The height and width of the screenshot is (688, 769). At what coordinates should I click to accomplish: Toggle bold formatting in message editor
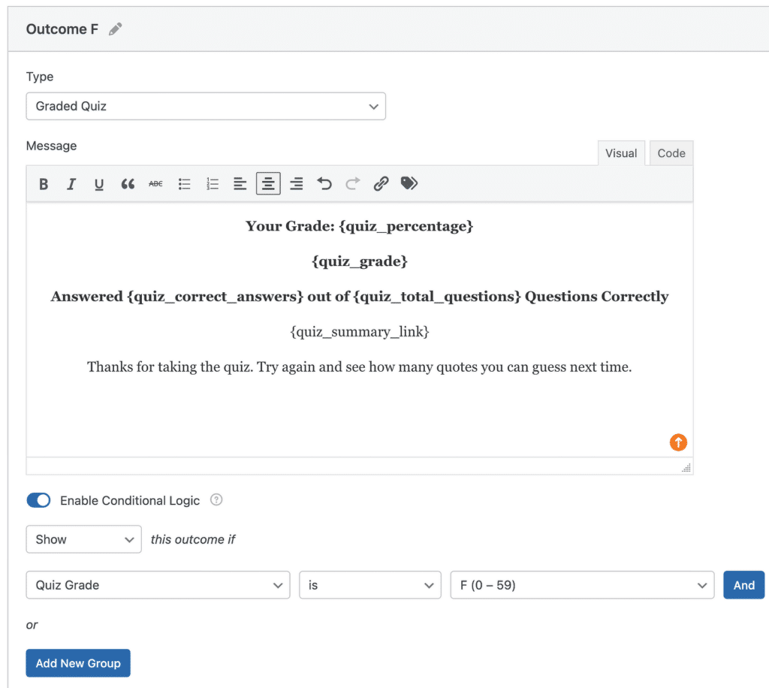[x=44, y=184]
